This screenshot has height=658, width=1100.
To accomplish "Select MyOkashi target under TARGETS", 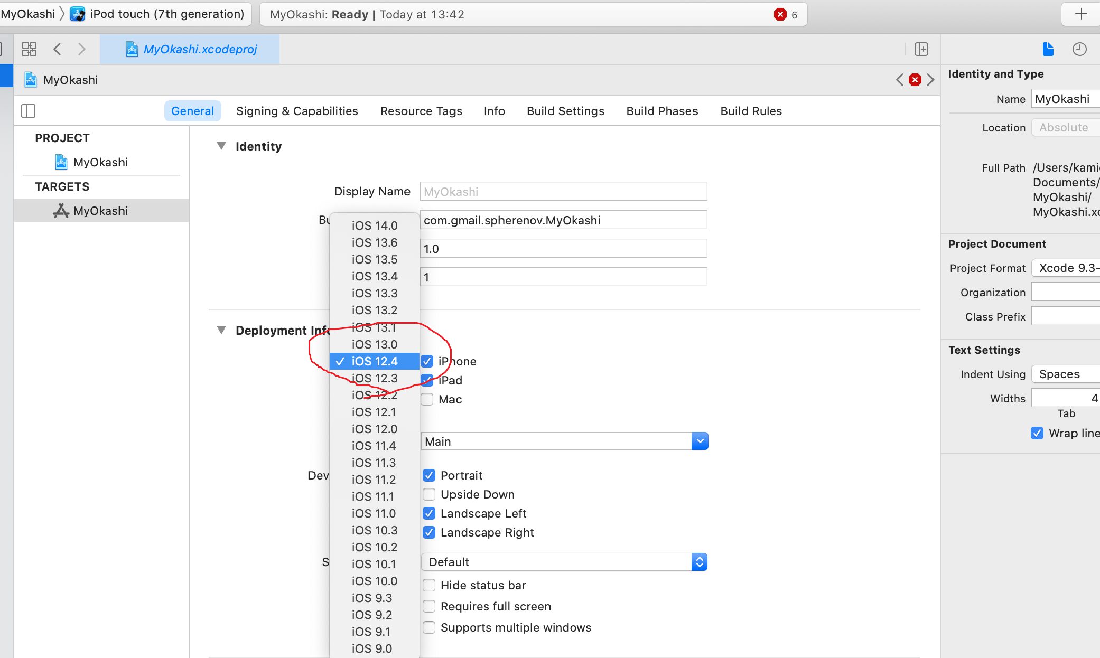I will [x=101, y=211].
